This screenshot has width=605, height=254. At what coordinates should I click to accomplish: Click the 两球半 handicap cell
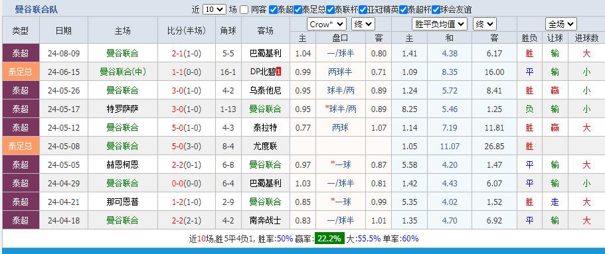[x=341, y=72]
